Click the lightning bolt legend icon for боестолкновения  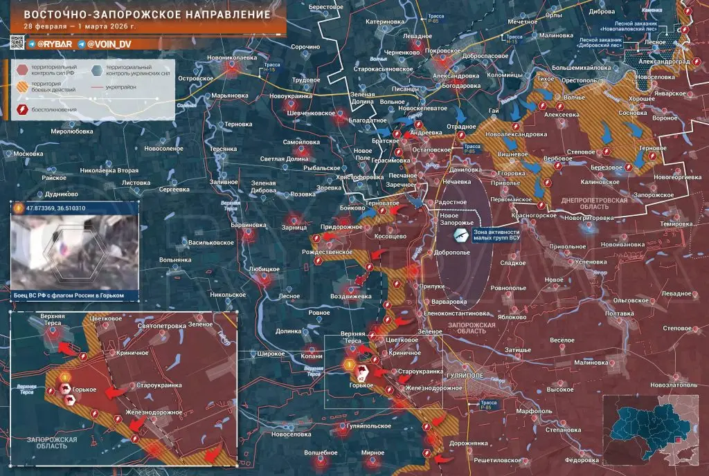pyautogui.click(x=23, y=109)
